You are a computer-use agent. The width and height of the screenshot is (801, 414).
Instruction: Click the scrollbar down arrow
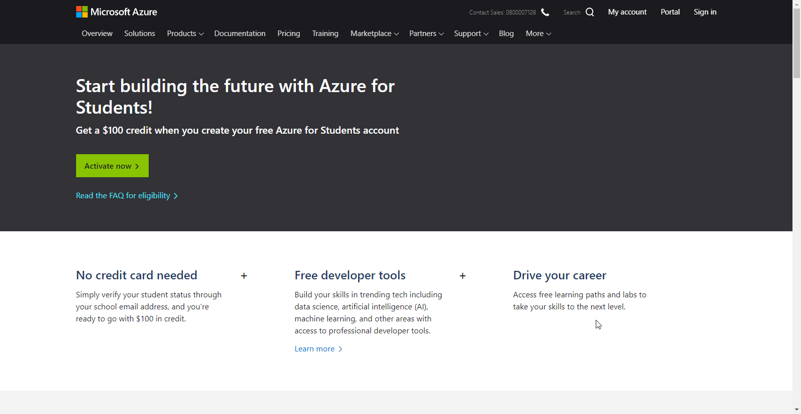796,409
